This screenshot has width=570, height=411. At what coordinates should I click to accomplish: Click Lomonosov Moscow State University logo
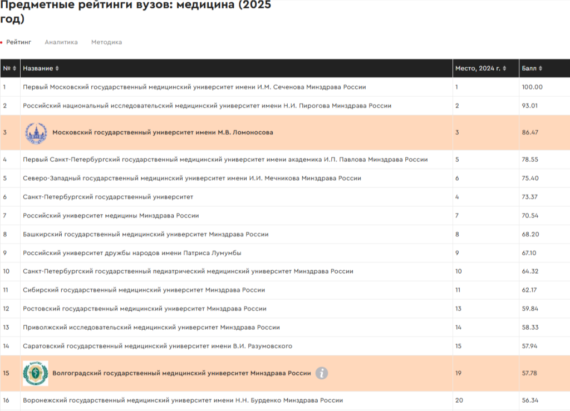36,133
